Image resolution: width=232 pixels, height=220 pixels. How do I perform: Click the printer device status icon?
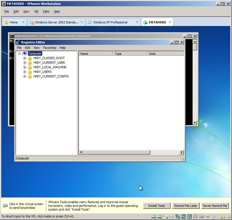[x=208, y=217]
